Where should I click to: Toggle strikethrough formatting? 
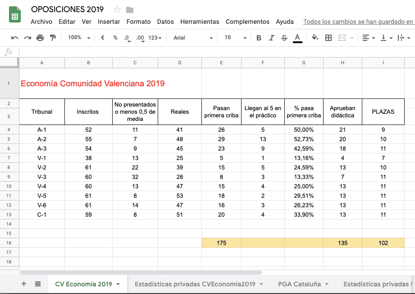pyautogui.click(x=284, y=38)
